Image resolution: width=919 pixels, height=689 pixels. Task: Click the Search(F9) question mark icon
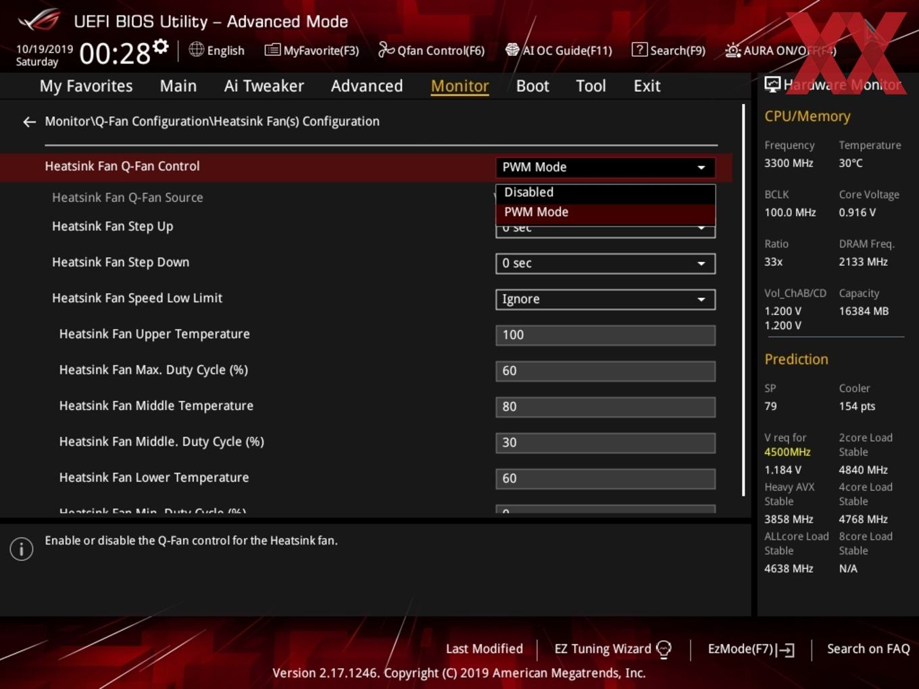pyautogui.click(x=639, y=49)
